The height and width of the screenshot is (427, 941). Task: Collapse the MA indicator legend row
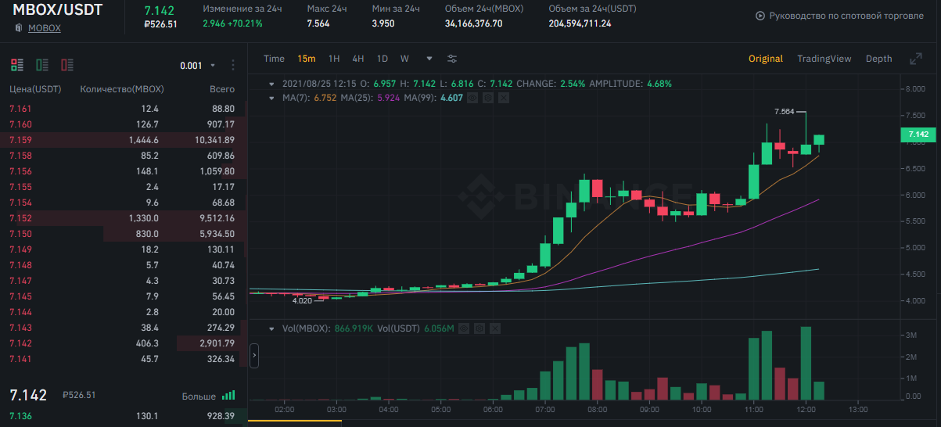point(271,98)
